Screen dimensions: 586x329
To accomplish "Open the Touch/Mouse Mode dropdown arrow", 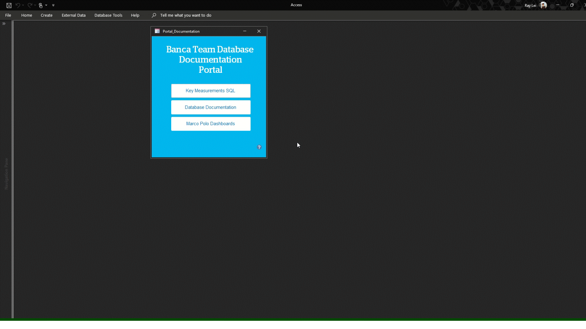I will [46, 5].
